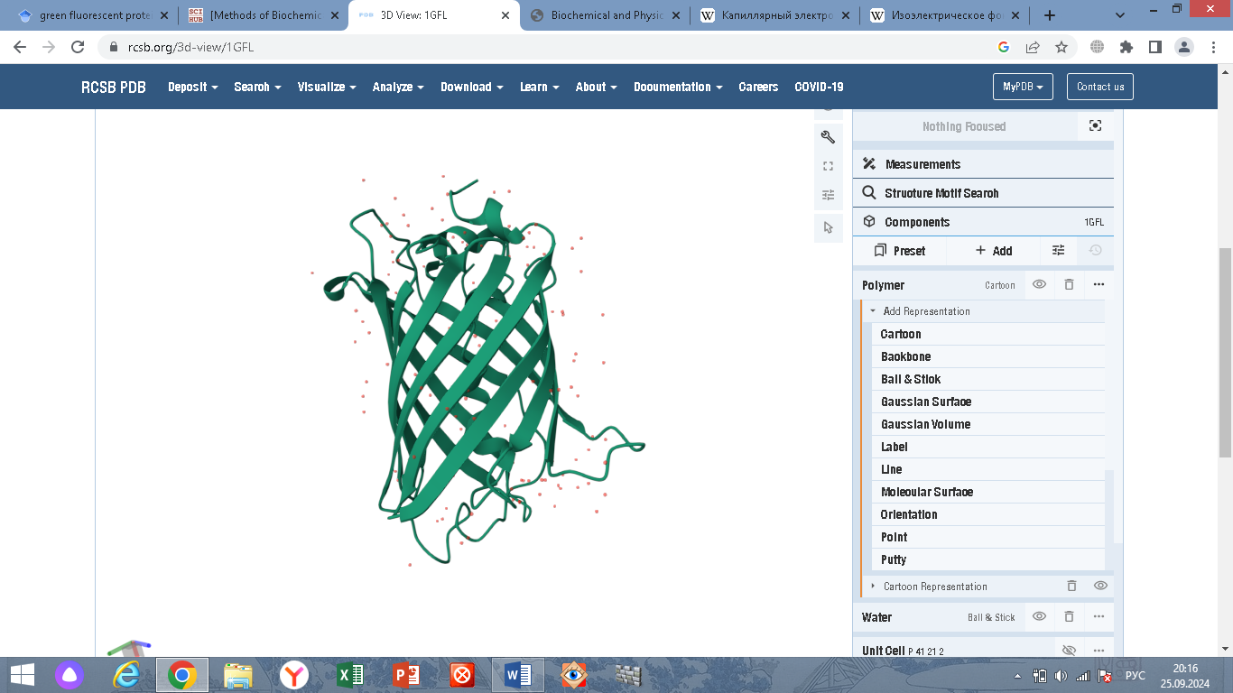Click the RCSB PDB logo link
This screenshot has height=693, width=1233.
point(114,87)
